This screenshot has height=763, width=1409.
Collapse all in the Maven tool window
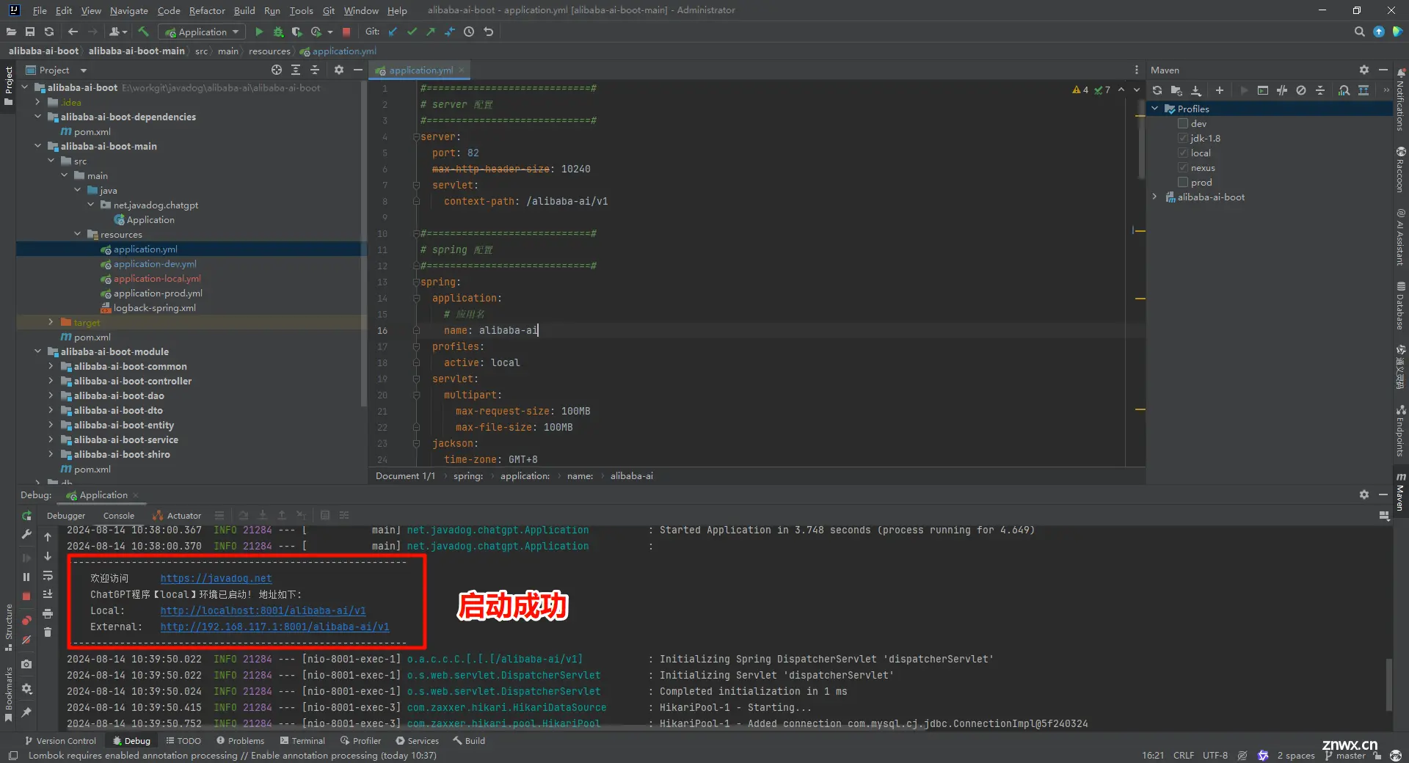coord(1320,90)
